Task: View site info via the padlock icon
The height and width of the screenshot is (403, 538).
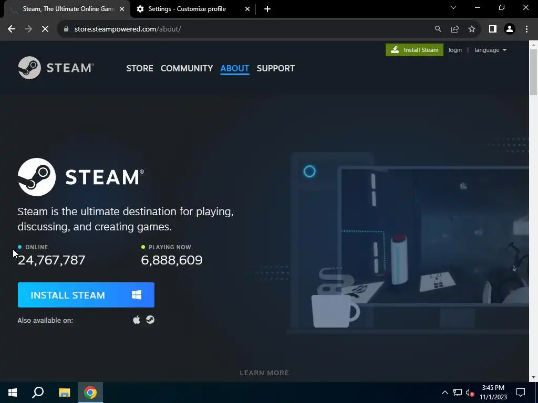Action: click(x=66, y=29)
